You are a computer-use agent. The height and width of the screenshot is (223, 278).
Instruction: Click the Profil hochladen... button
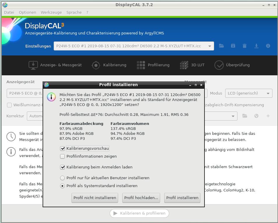(141, 198)
